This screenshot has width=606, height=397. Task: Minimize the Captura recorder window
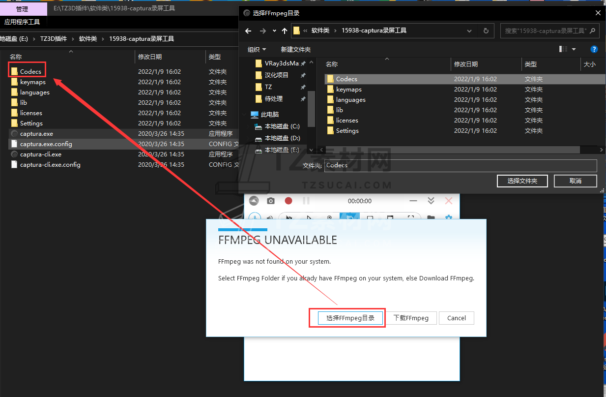pos(413,201)
